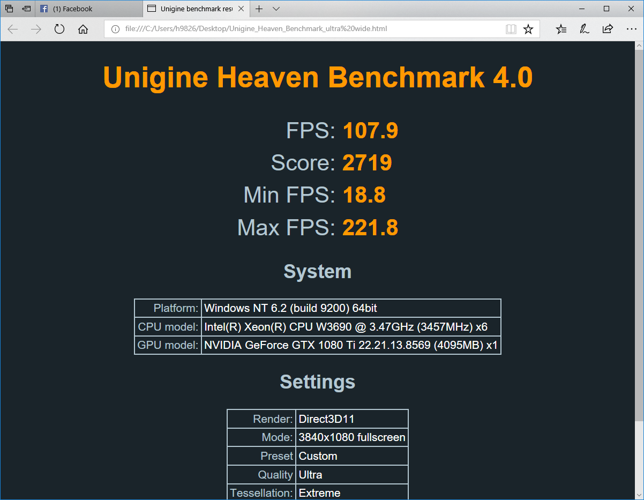Click the System section heading
Viewport: 644px width, 500px height.
[x=318, y=272]
